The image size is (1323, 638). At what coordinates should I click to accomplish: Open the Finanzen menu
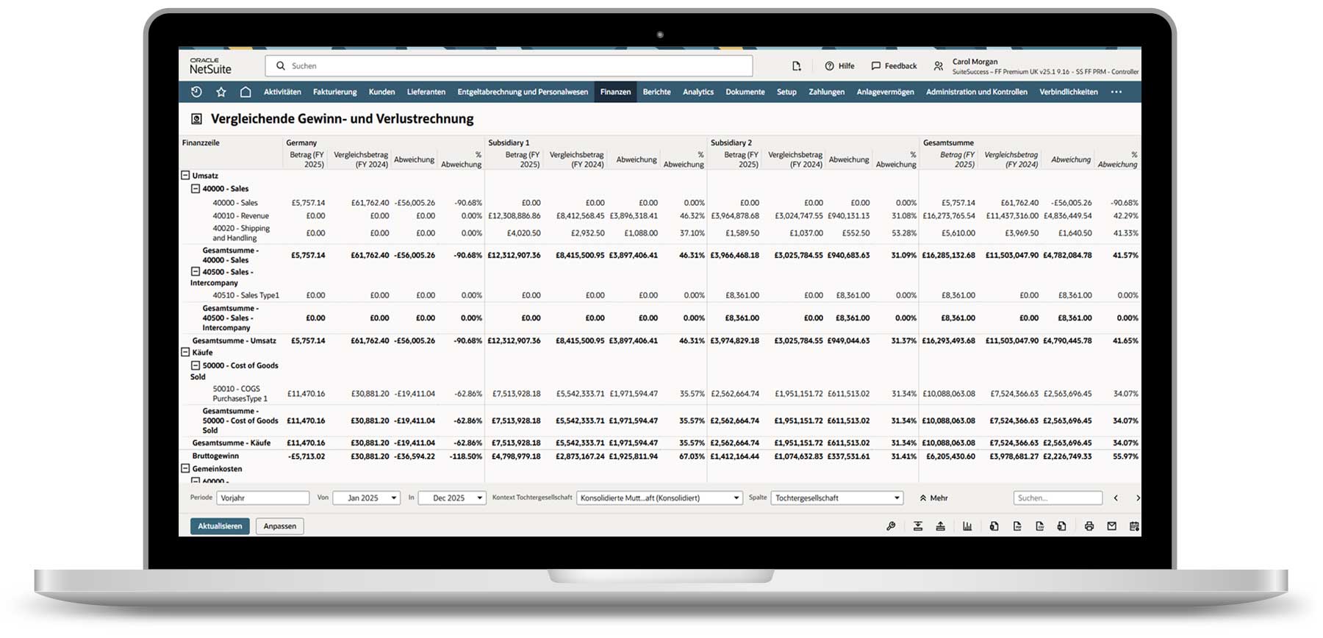point(615,92)
